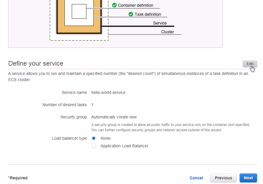Click the Edit button for service definition
The height and width of the screenshot is (184, 263).
point(250,64)
